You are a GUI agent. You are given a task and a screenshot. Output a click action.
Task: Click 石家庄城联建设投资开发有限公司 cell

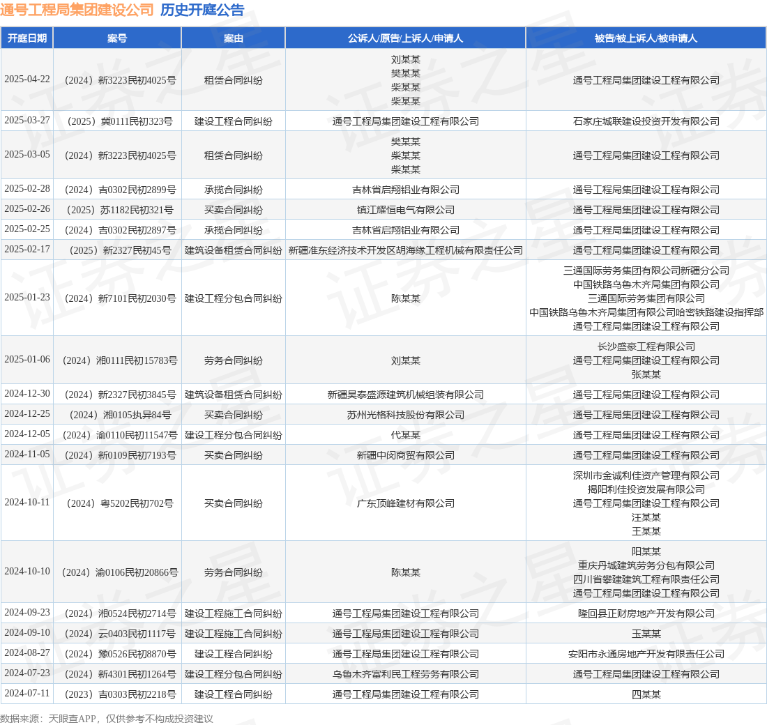coord(646,121)
